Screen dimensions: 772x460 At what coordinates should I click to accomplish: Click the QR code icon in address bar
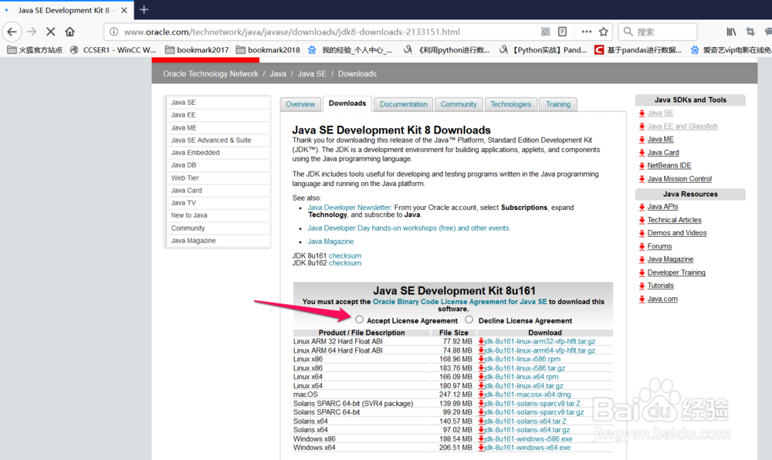[546, 32]
